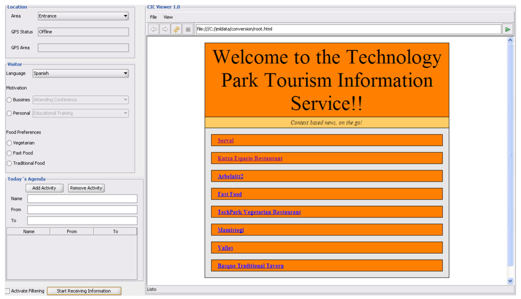Image resolution: width=521 pixels, height=299 pixels.
Task: Click the viewer scrollbar down arrow
Action: click(511, 281)
